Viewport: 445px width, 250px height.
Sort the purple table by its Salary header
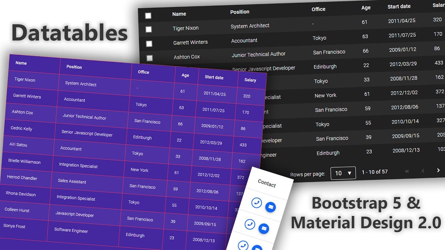[250, 80]
